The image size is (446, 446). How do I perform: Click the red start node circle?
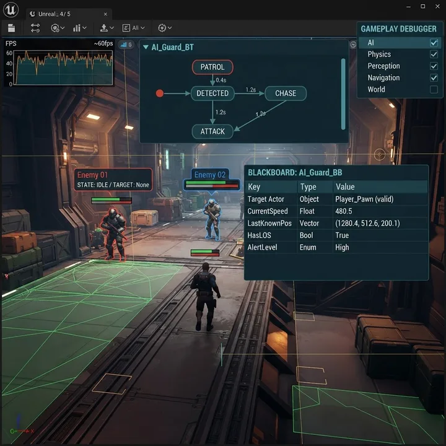pyautogui.click(x=160, y=94)
